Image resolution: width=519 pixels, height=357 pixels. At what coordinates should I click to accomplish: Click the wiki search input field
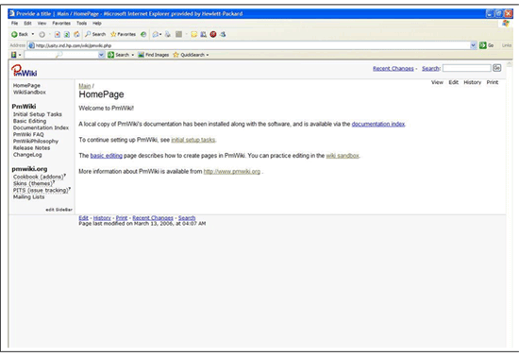467,68
